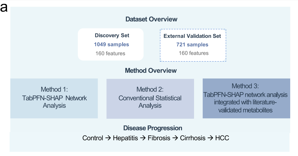Screen dimensions: 298x156
Task: Click 160 features under Discovery Set
Action: point(110,53)
